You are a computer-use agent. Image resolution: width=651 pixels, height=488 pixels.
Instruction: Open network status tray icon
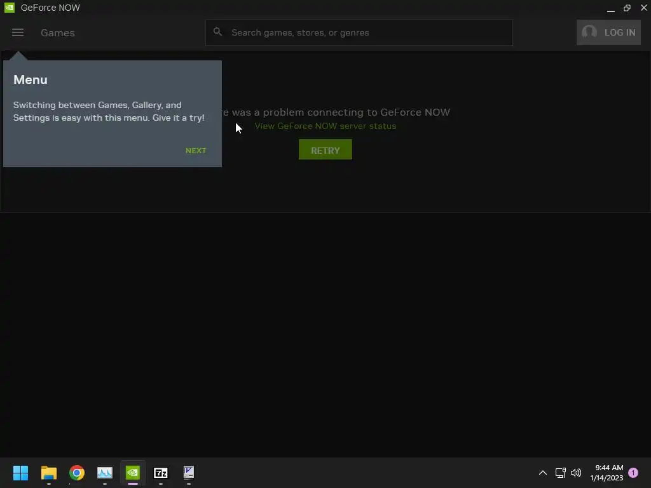point(561,473)
